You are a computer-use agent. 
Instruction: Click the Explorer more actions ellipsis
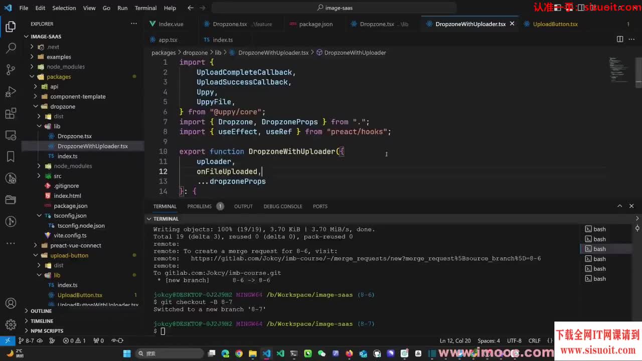[133, 24]
